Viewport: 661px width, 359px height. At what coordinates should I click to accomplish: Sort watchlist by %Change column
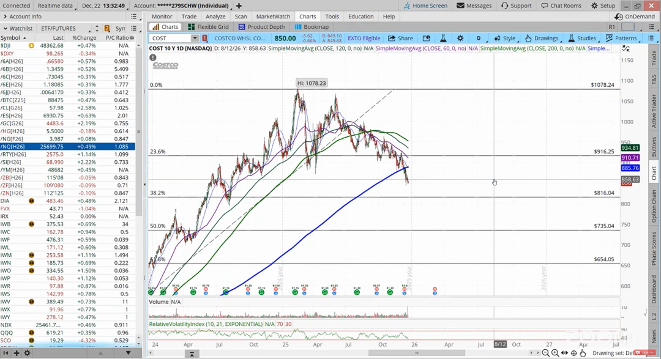[84, 37]
